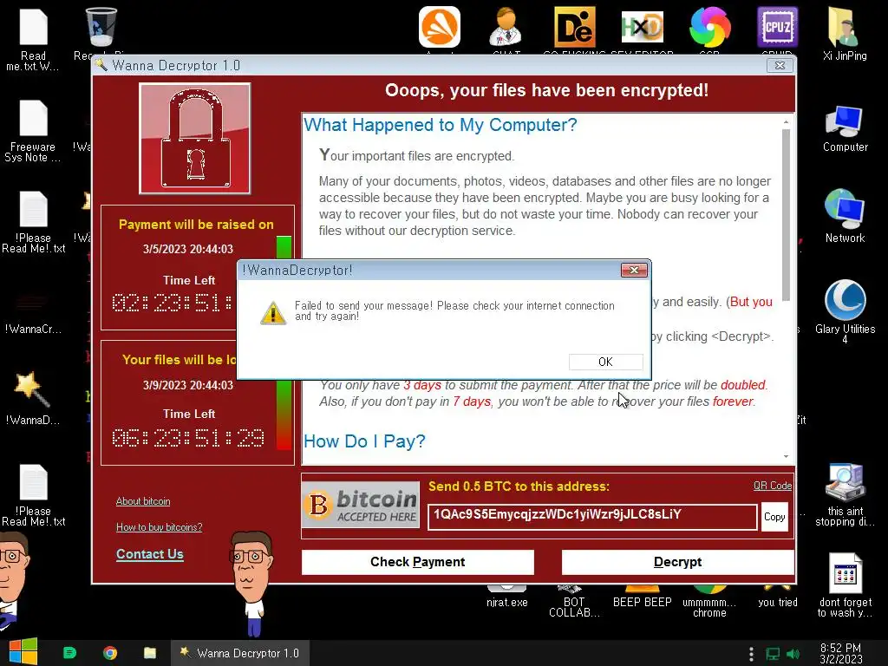Click scrollbar down arrow in message pane
888x666 pixels.
(x=786, y=456)
